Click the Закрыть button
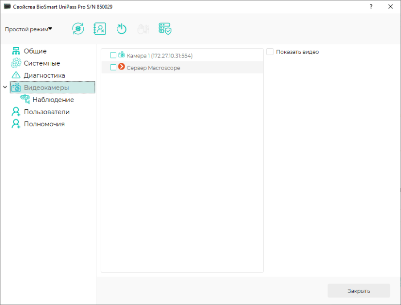Image resolution: width=401 pixels, height=305 pixels. click(x=359, y=291)
